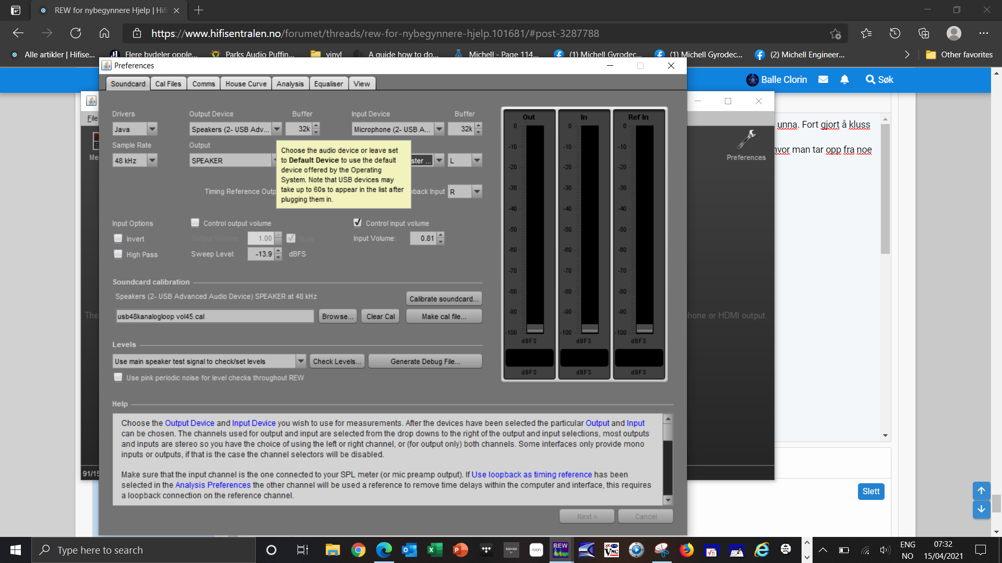Open REW app in taskbar
Viewport: 1002px width, 563px height.
click(x=560, y=550)
